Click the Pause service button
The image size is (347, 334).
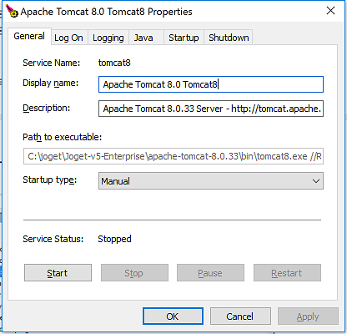click(210, 273)
